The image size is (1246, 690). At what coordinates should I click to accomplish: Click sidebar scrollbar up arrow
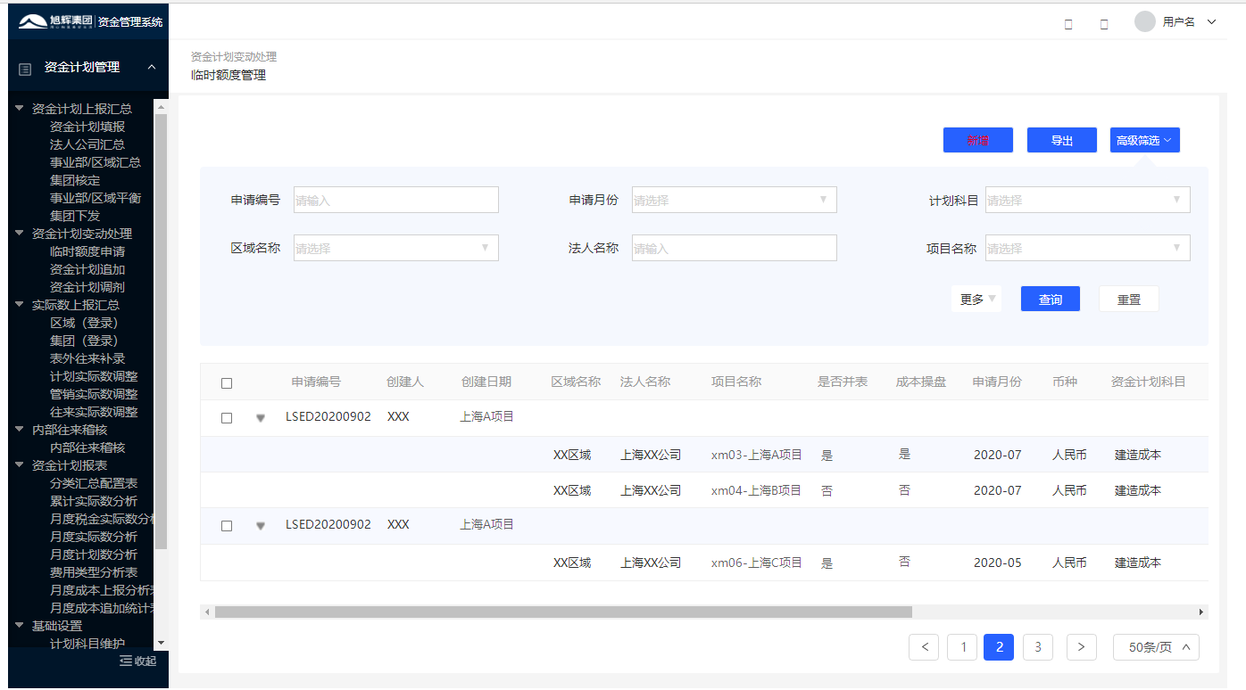click(x=161, y=107)
